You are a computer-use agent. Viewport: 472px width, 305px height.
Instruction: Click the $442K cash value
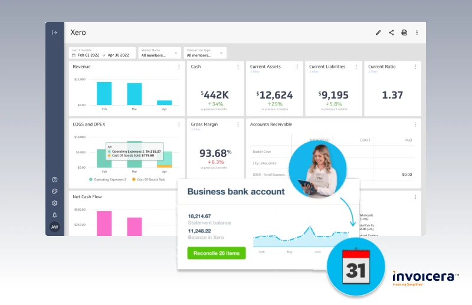[215, 95]
